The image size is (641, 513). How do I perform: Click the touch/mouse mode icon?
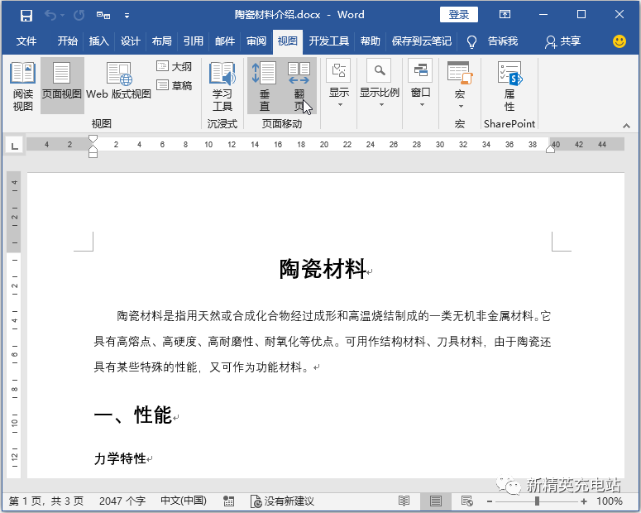(x=103, y=15)
